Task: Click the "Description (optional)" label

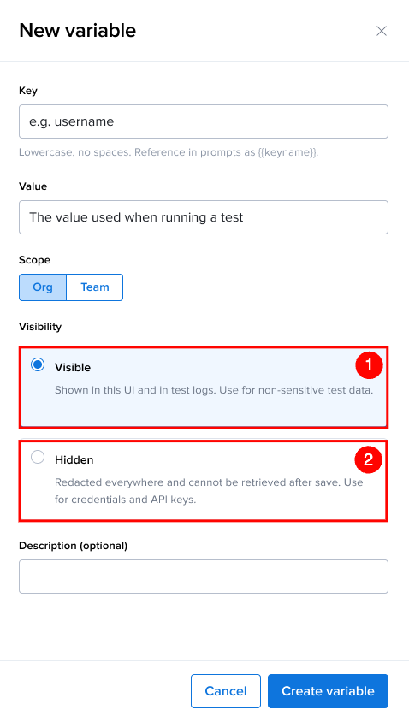Action: click(x=74, y=546)
